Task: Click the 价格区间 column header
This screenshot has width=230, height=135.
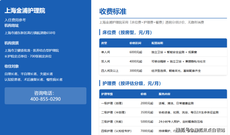Action: pyautogui.click(x=135, y=43)
